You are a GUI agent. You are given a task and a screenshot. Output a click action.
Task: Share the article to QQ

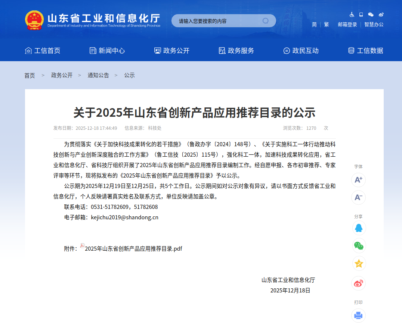pos(358,228)
